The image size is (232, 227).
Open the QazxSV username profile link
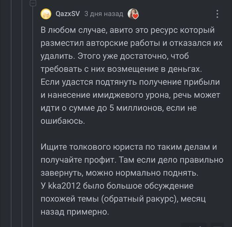coord(68,14)
